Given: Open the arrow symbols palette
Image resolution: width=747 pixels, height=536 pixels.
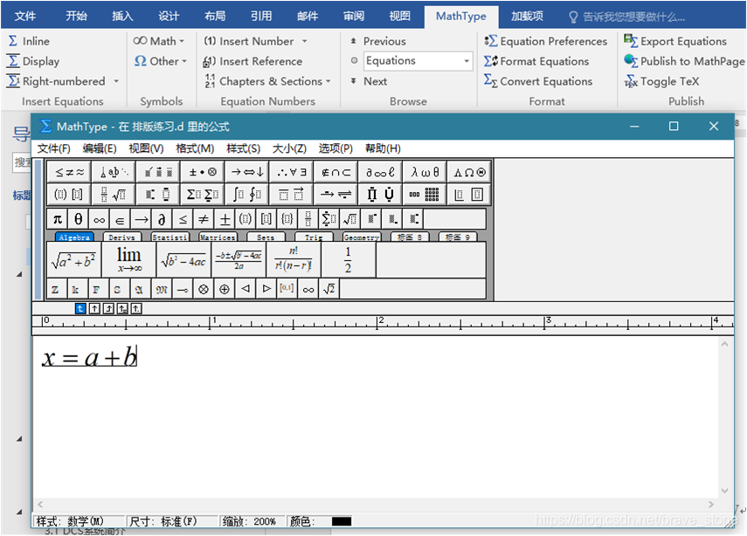Looking at the screenshot, I should click(246, 172).
